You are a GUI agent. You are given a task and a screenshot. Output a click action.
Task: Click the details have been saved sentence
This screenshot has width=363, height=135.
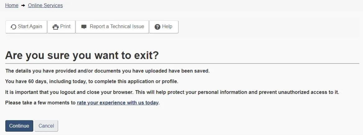(x=108, y=71)
